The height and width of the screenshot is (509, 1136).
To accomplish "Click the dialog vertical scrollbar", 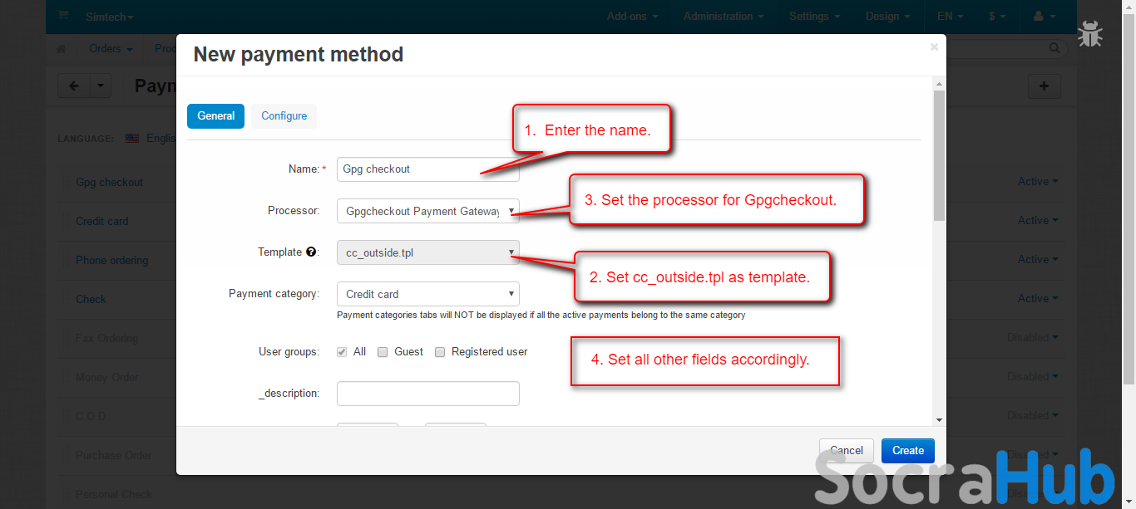I will 939,156.
